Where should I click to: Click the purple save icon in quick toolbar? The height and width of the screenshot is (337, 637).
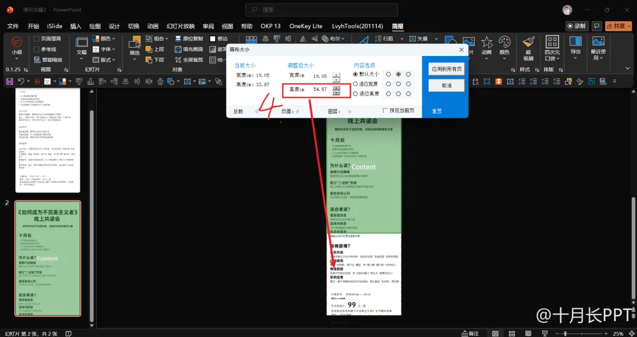click(9, 82)
